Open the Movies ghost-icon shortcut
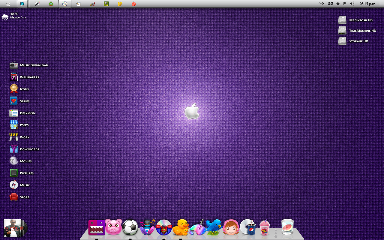This screenshot has width=384, height=240. pyautogui.click(x=21, y=161)
